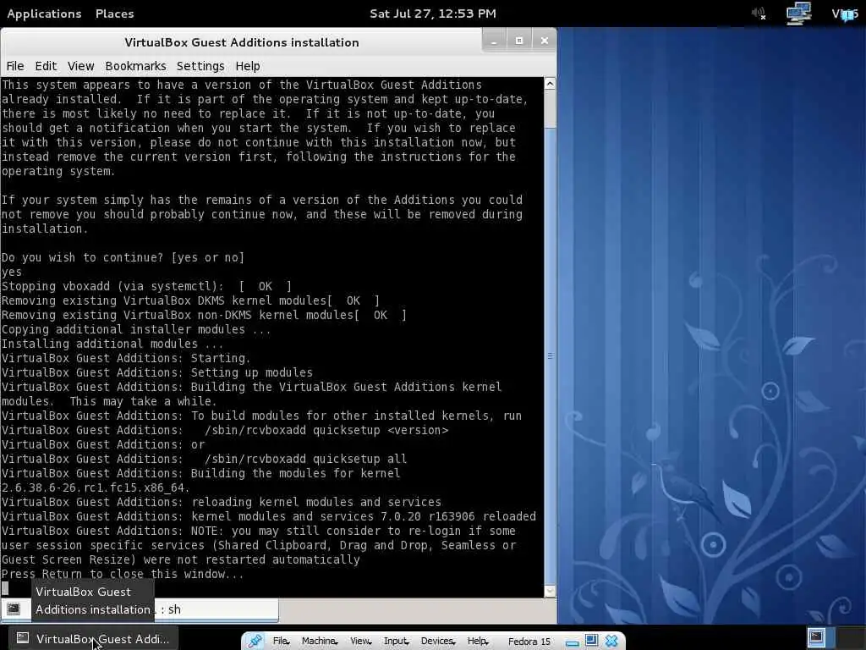Click the terminal vertical scrollbar thumb
This screenshot has height=650, width=866.
(550, 355)
